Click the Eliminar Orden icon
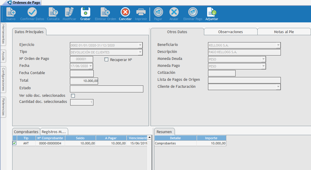 point(105,12)
